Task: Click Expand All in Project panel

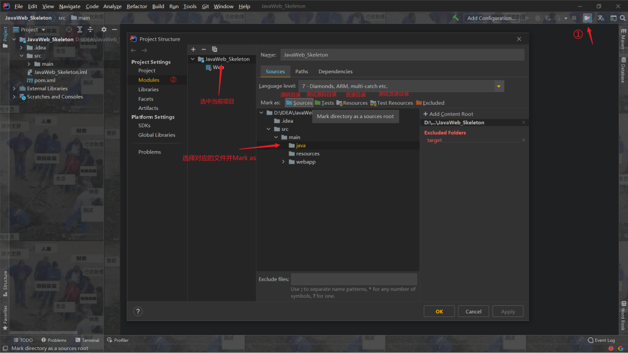Action: coord(80,30)
